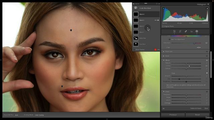Toggle mask panel switch at bottom-left
This screenshot has width=214, height=120.
164,108
